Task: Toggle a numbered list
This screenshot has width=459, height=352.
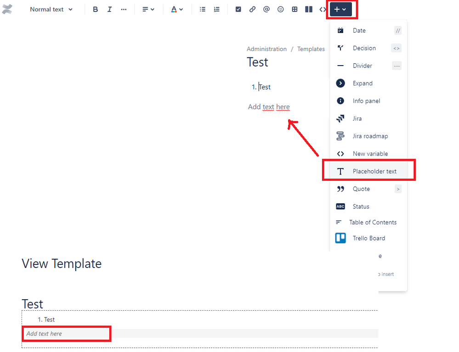Action: 216,9
